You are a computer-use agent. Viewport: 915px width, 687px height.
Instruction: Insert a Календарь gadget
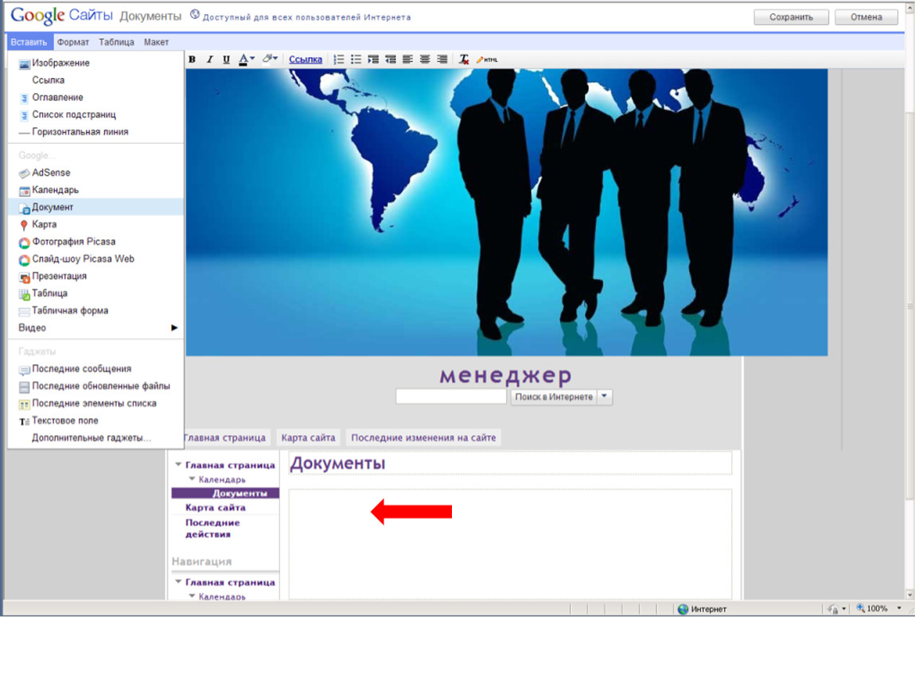pyautogui.click(x=95, y=189)
